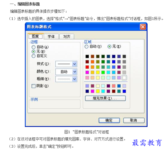Screen dimensions: 164x151
Task: Pick the dark red swatch in bottom row
Action: click(x=114, y=91)
